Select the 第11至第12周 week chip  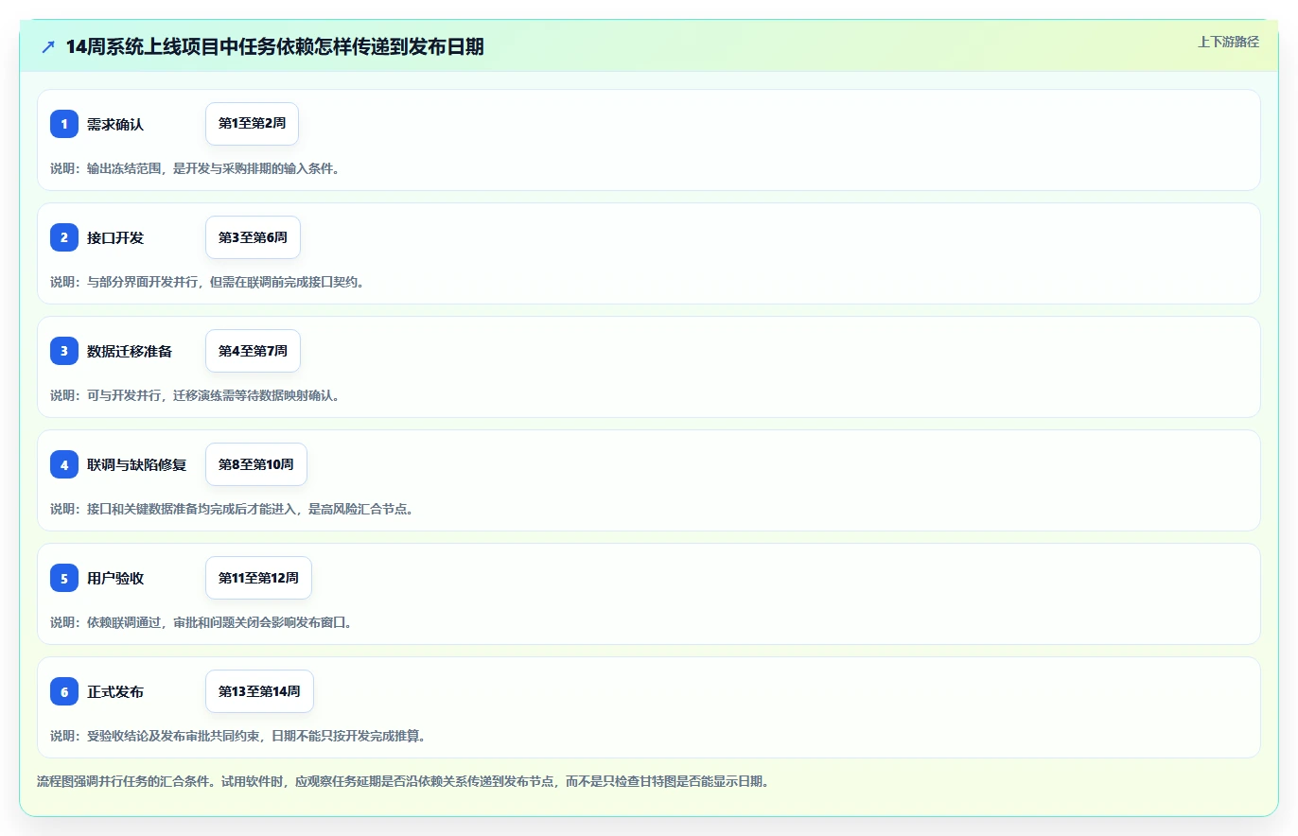click(258, 578)
